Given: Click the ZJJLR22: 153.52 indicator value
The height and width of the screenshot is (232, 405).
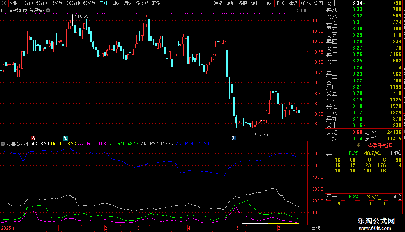Looking at the screenshot, I should (x=157, y=144).
